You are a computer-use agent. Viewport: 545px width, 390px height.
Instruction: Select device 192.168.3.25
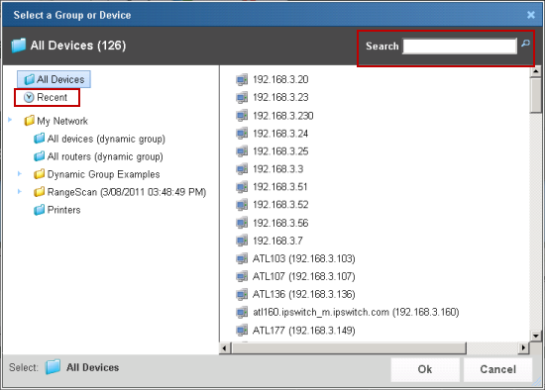point(280,151)
